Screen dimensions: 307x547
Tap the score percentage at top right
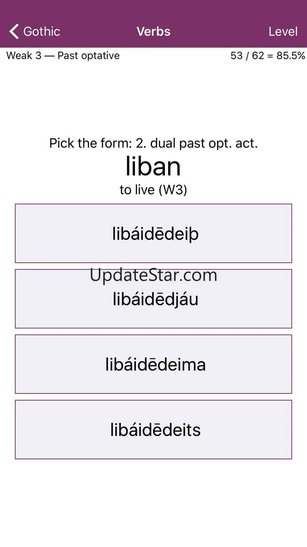291,56
